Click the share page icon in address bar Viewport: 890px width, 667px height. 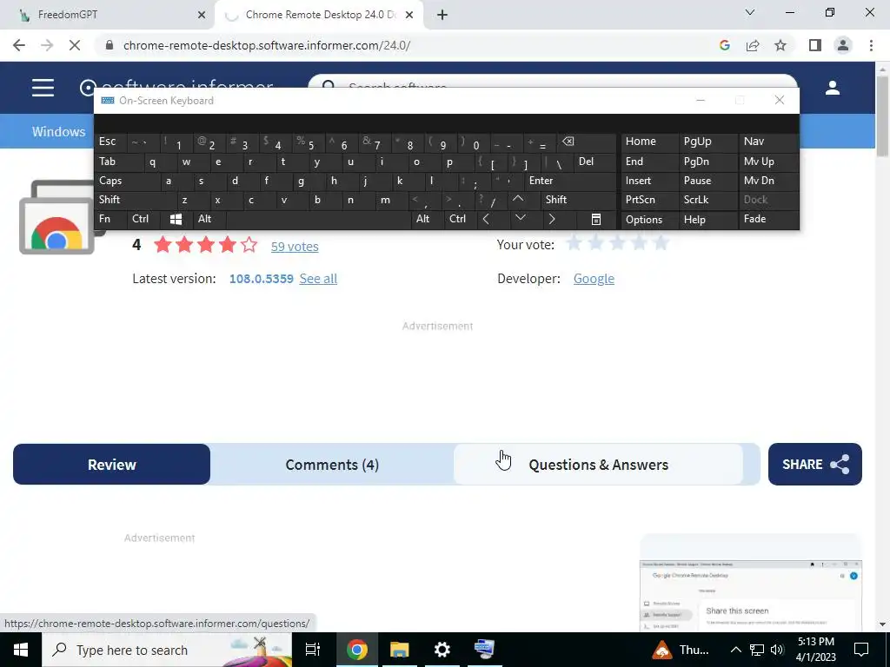753,45
